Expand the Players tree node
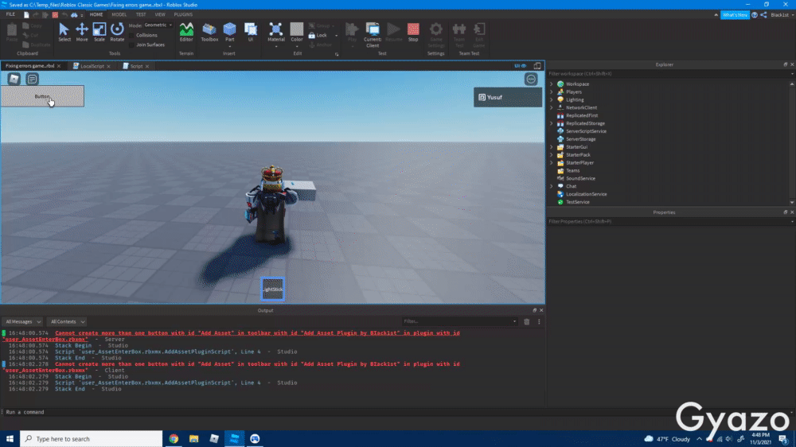 pos(552,91)
